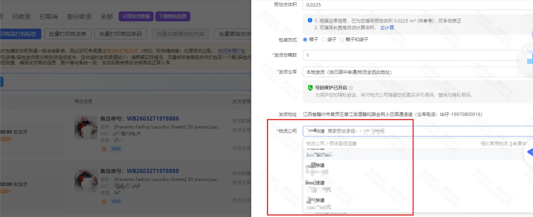The width and height of the screenshot is (533, 217).
Task: Click the green 号码保护 shield icon
Action: tap(310, 88)
